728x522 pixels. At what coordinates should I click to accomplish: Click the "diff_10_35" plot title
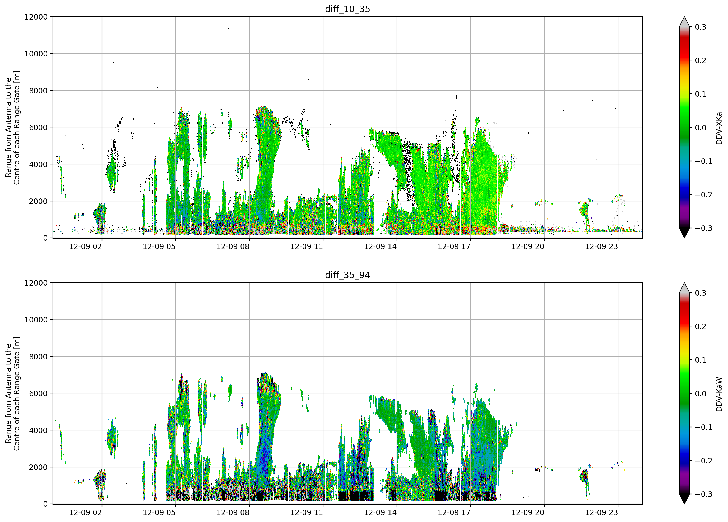pos(347,9)
